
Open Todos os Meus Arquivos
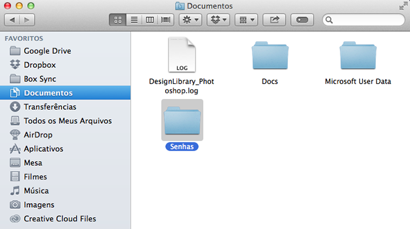(65, 120)
